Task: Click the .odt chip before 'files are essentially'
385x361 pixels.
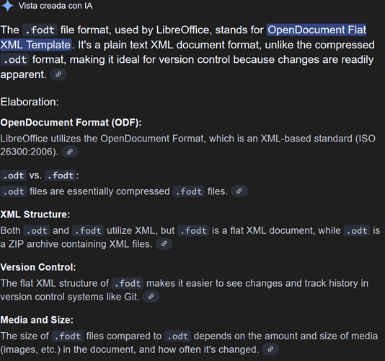Action: pyautogui.click(x=14, y=191)
